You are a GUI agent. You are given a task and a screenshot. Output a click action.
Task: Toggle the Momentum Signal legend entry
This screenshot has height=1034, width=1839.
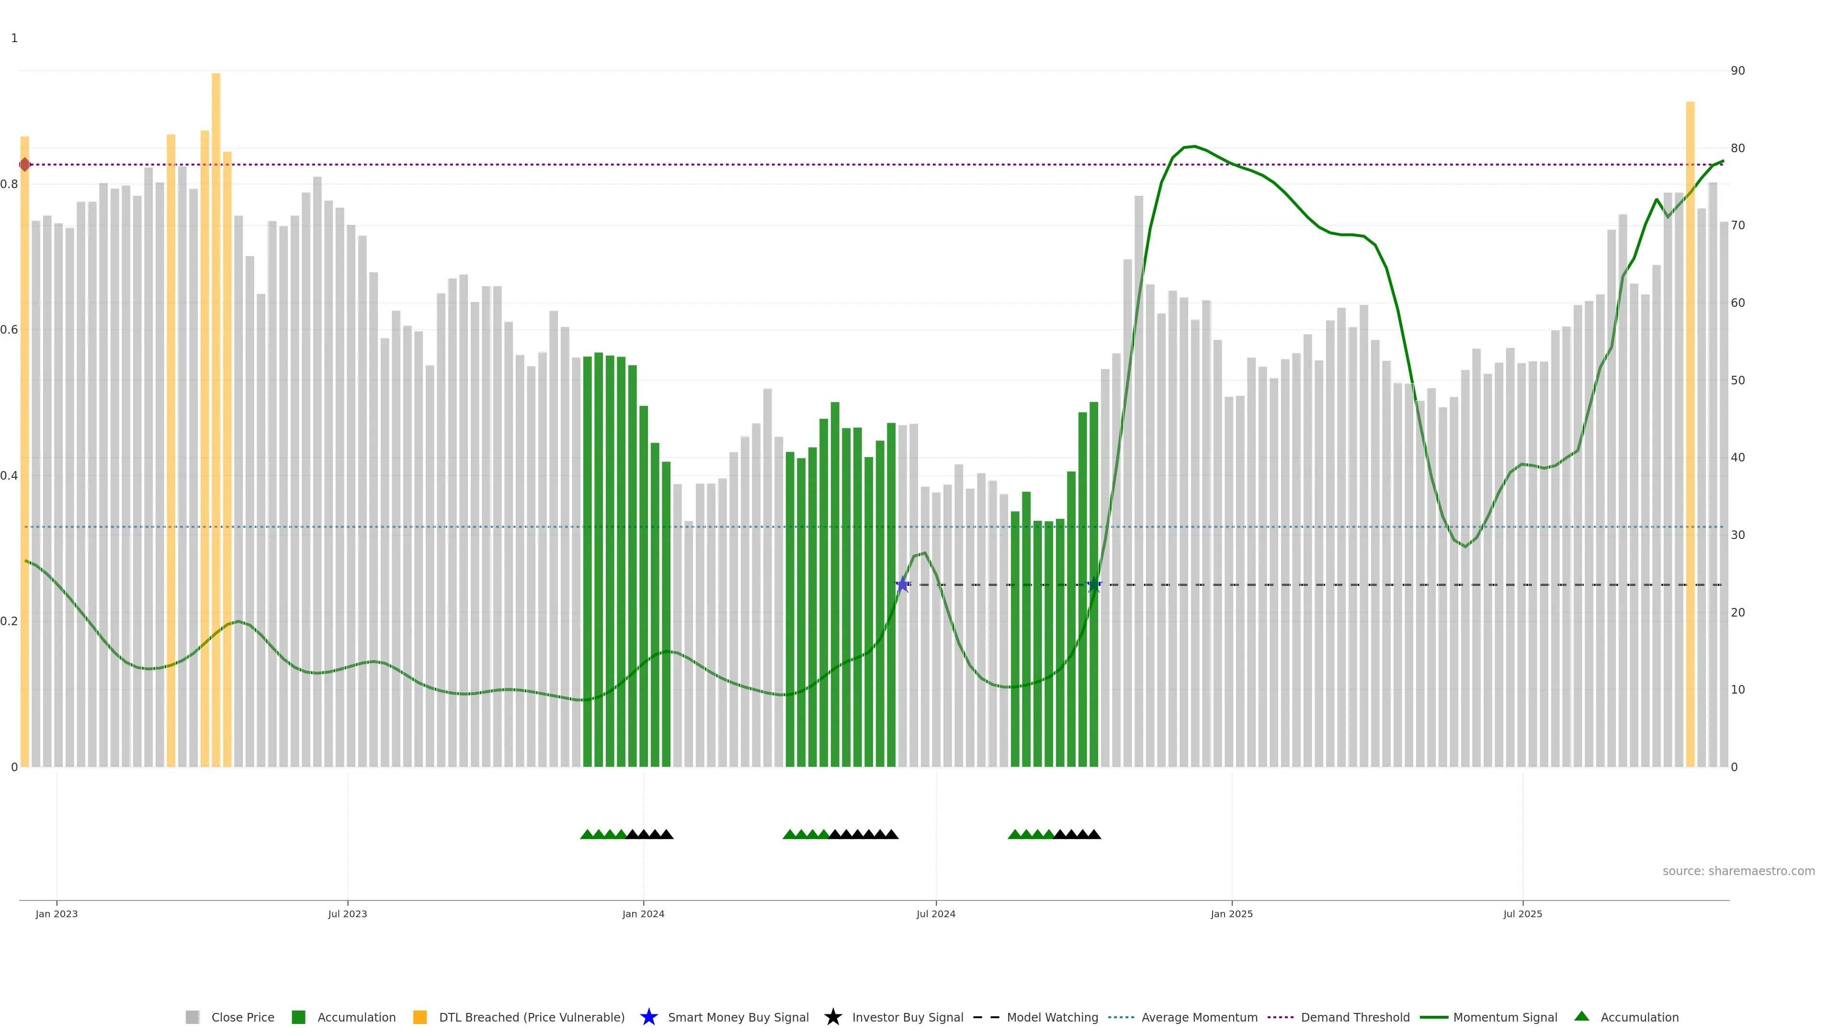click(1505, 1018)
